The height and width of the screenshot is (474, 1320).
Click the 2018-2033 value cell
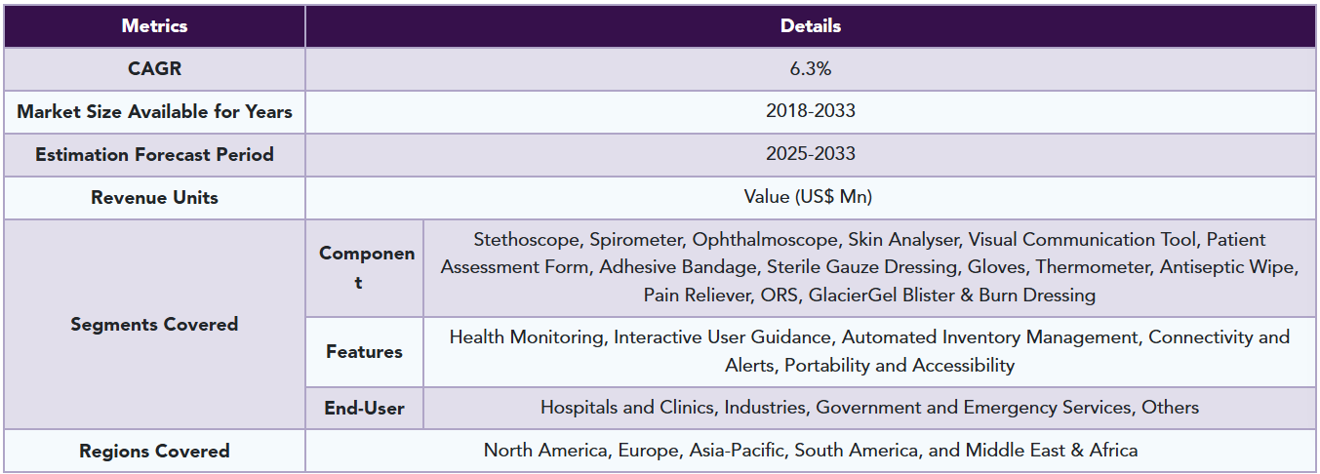tap(810, 111)
